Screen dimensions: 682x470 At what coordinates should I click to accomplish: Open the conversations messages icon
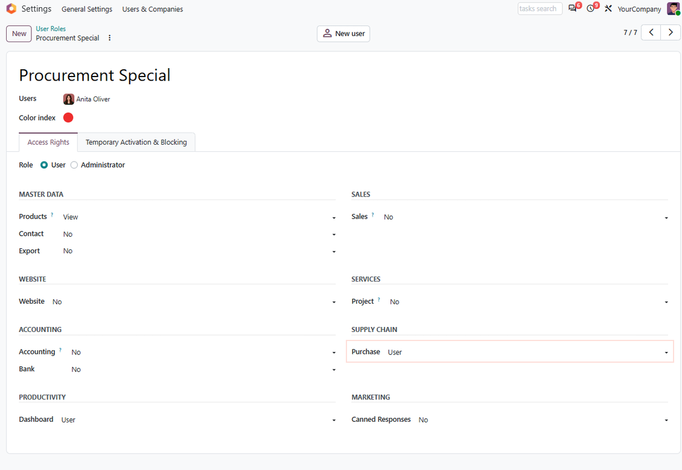pos(572,8)
